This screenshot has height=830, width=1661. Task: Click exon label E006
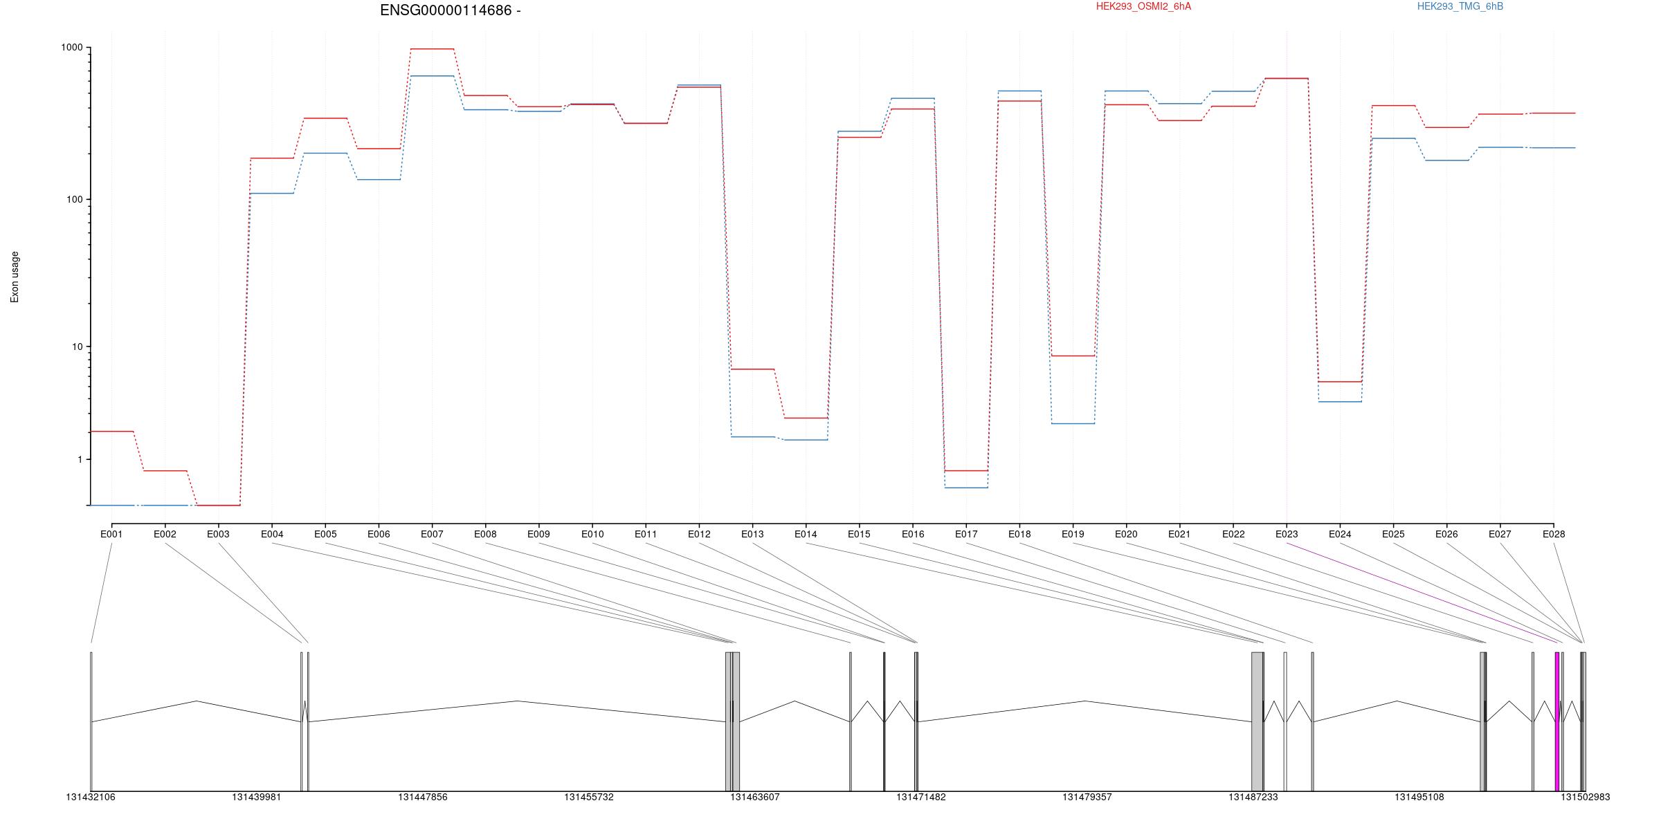(x=379, y=534)
